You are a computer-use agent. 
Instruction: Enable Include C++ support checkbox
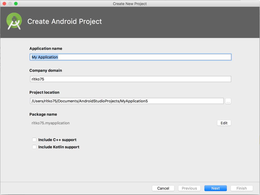pyautogui.click(x=34, y=140)
